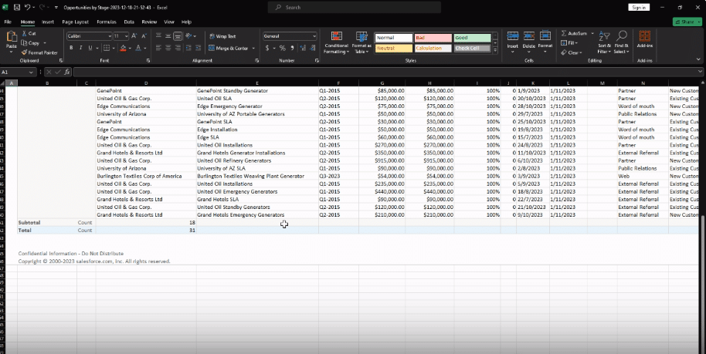The image size is (706, 354).
Task: Click the Share button
Action: [x=687, y=22]
